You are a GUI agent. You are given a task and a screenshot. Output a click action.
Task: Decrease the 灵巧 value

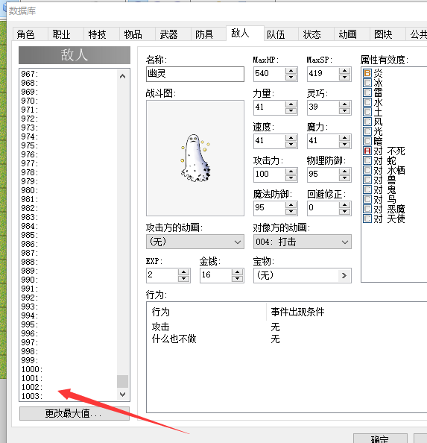(344, 110)
